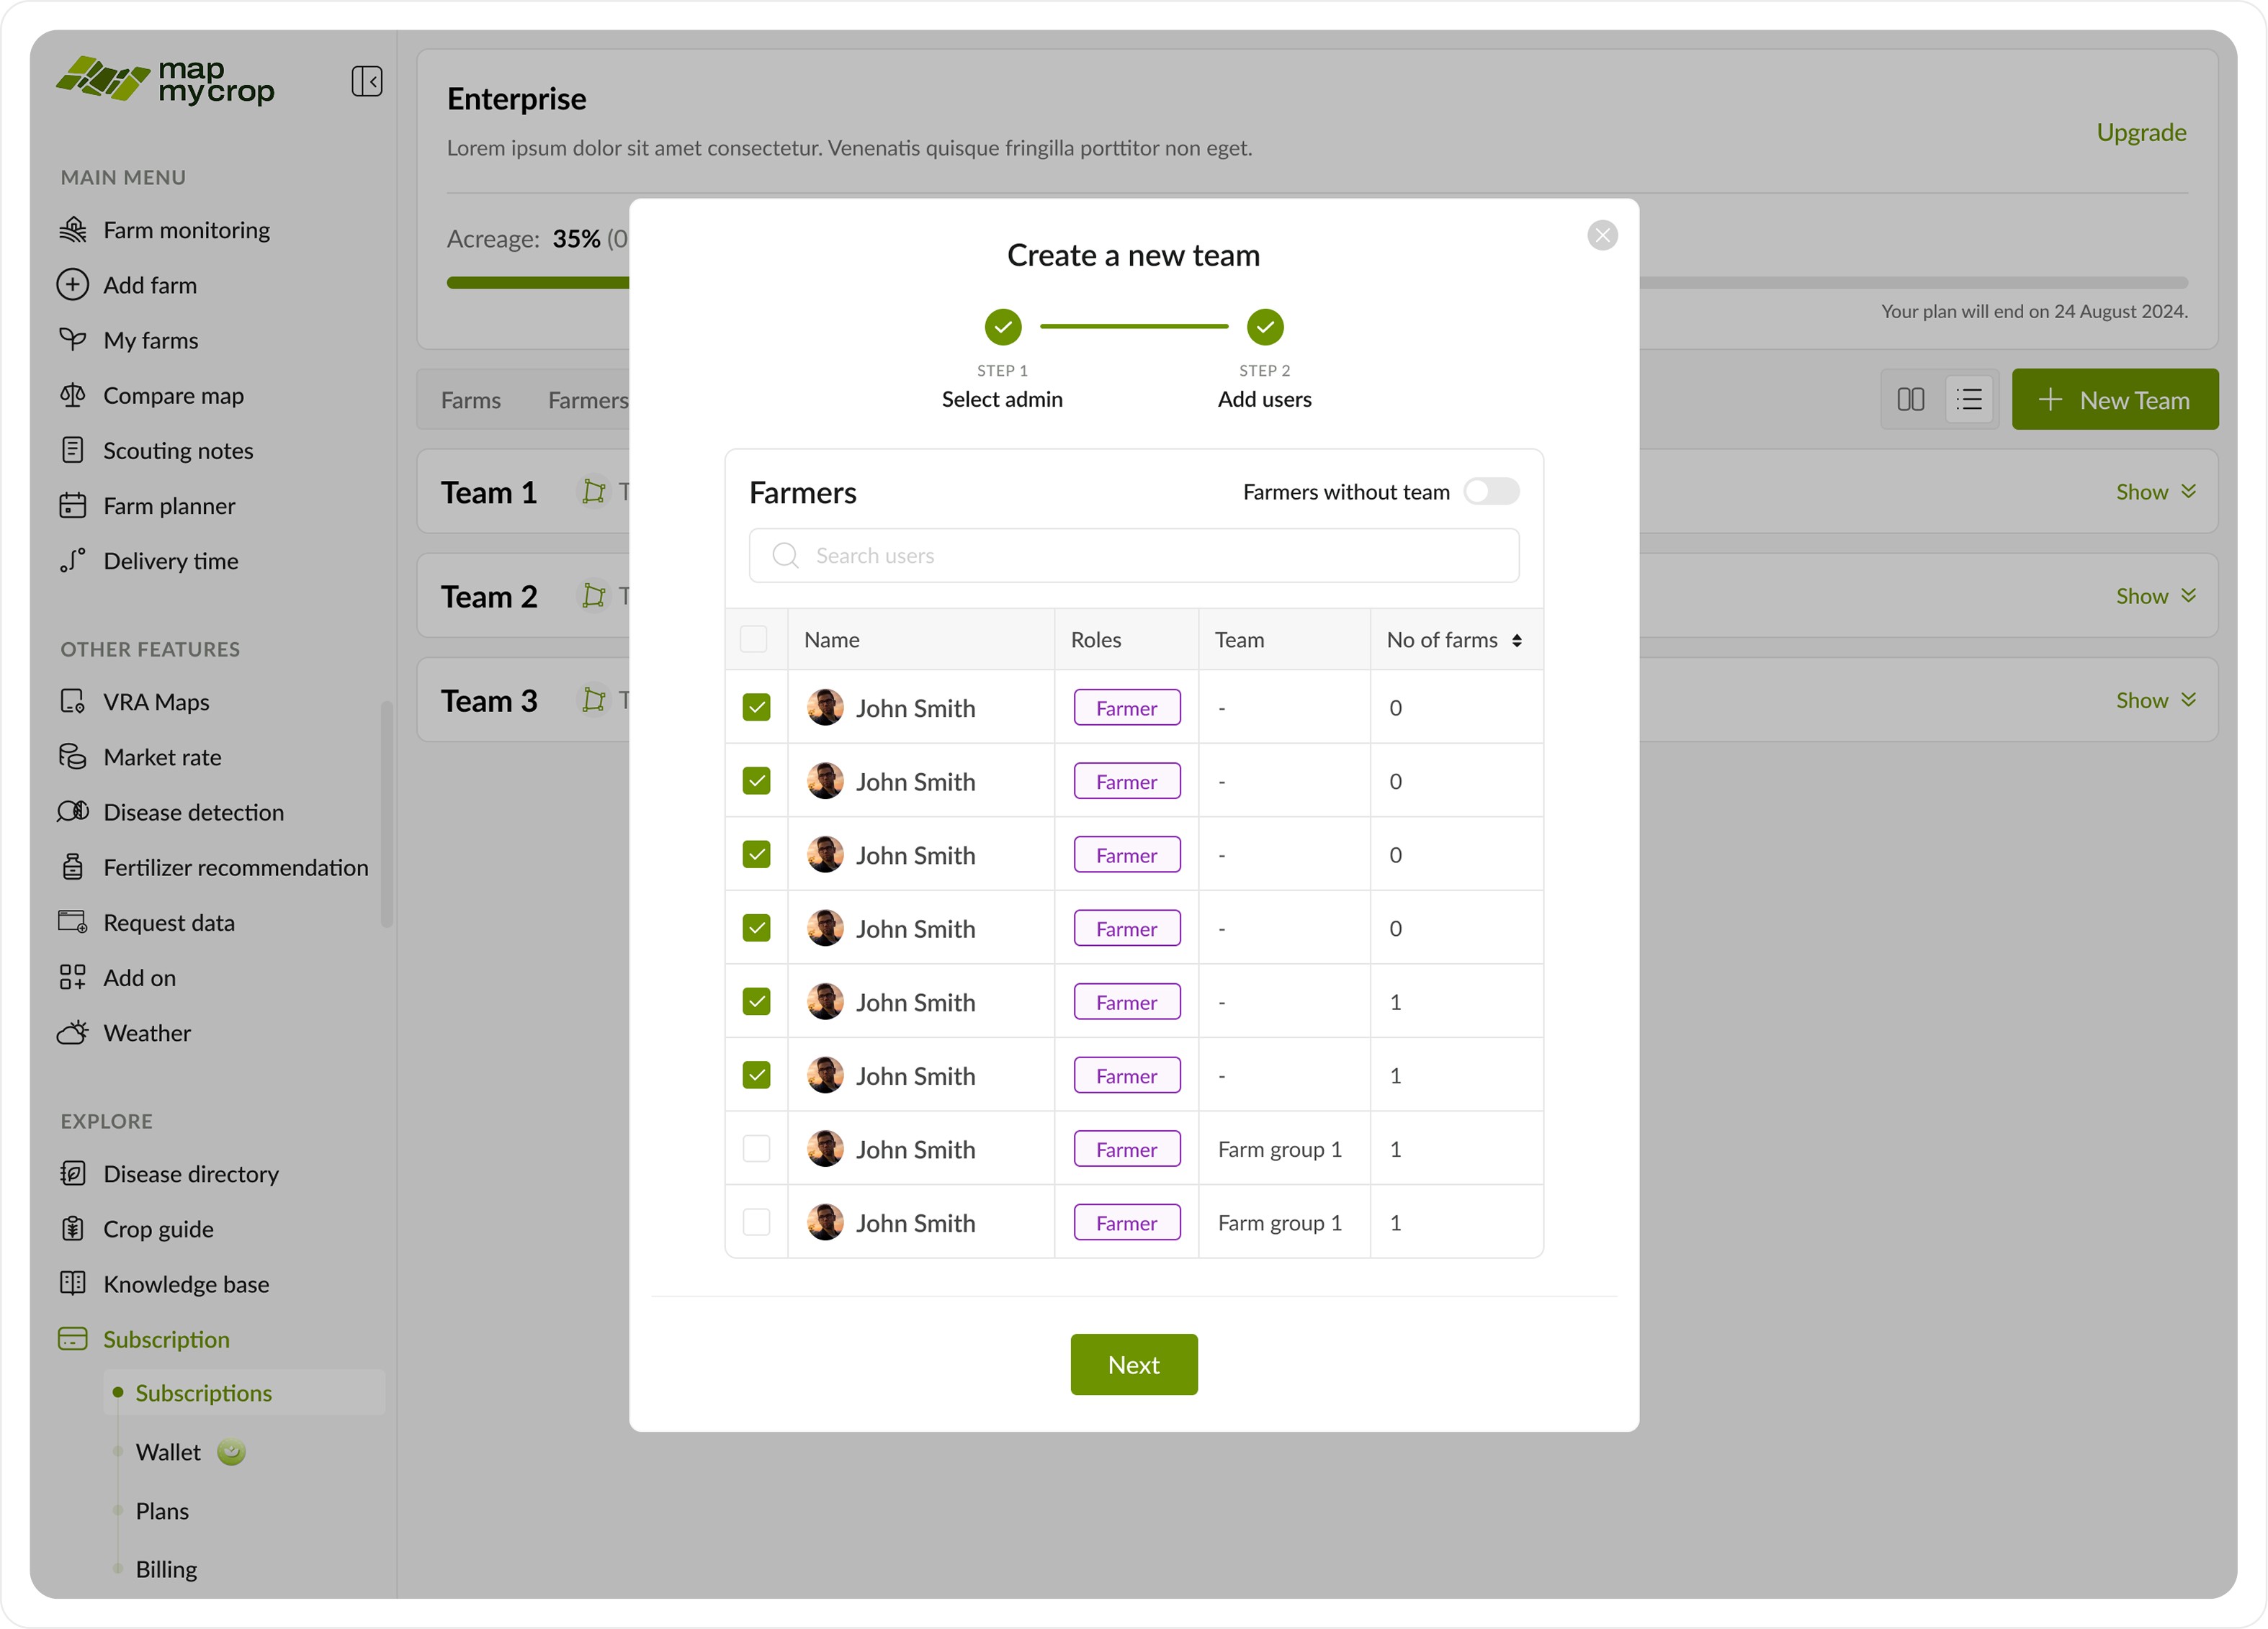The height and width of the screenshot is (1629, 2268).
Task: Open the Farms tab
Action: (x=471, y=401)
